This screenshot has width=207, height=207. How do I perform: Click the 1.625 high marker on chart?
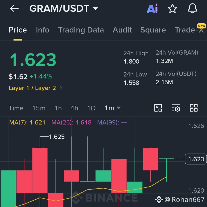[x=57, y=137]
